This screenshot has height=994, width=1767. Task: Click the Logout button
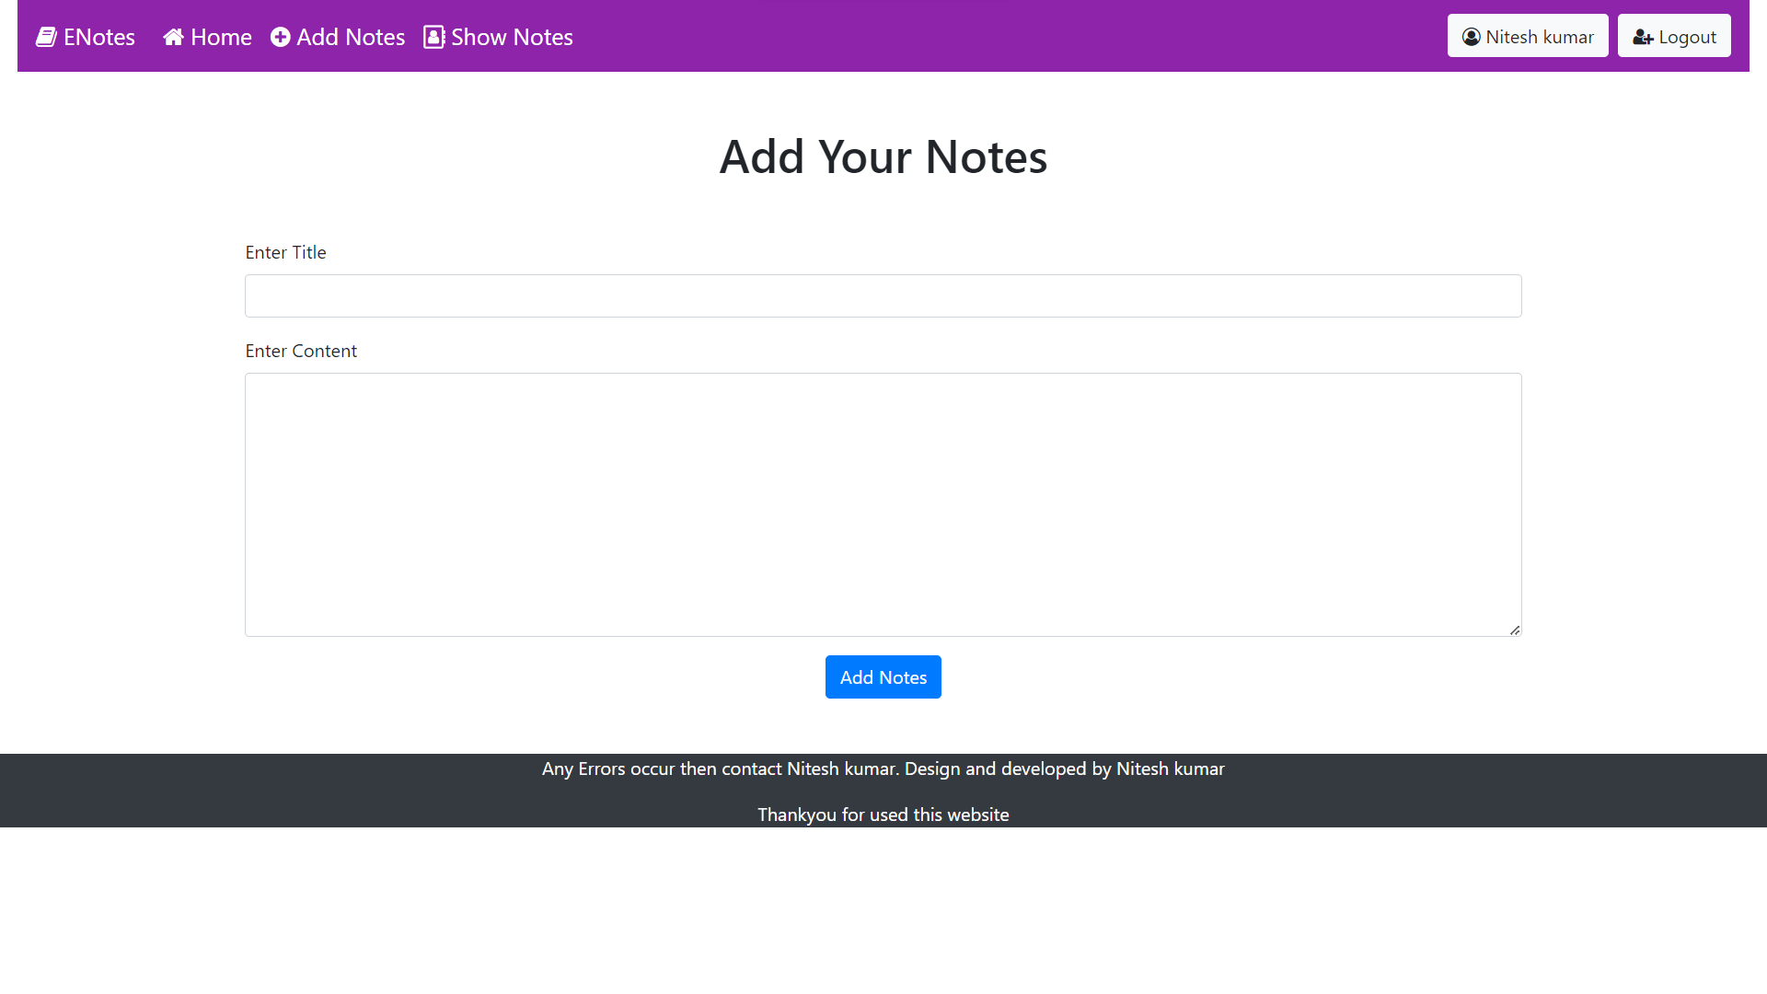[1674, 36]
